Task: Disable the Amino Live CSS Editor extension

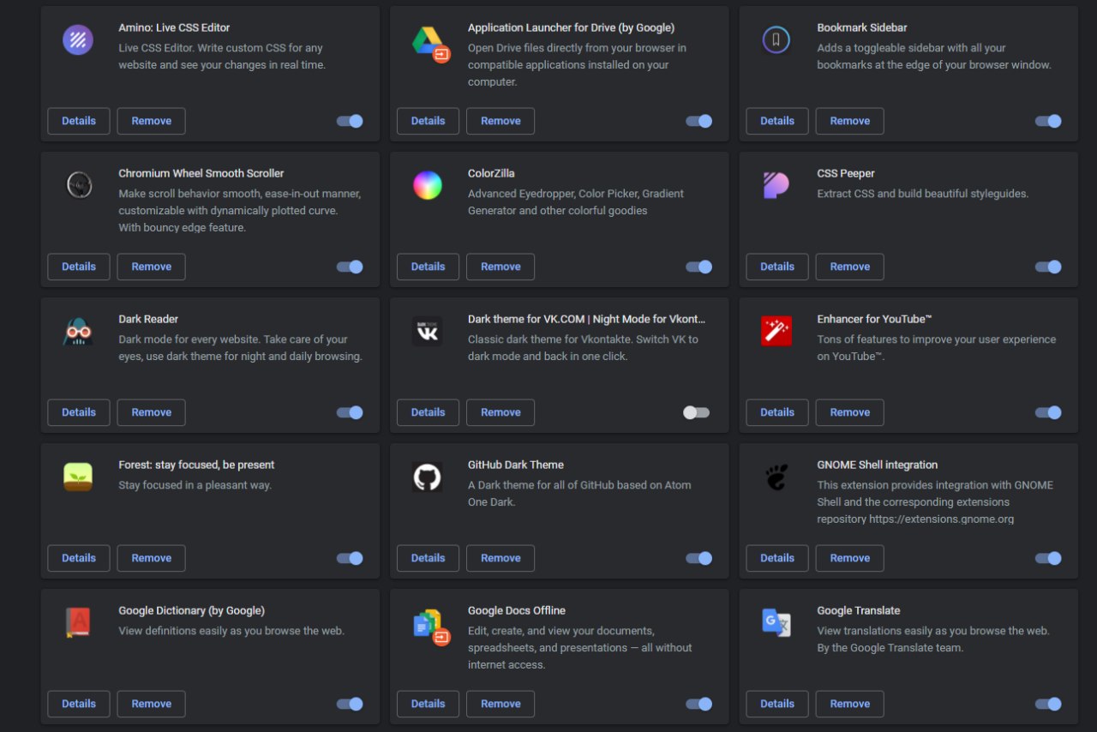Action: (x=350, y=121)
